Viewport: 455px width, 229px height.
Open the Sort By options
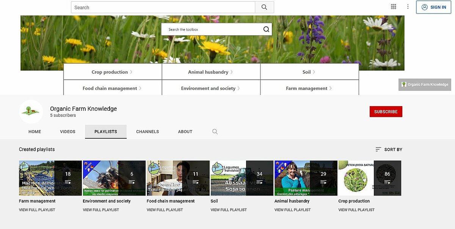(x=389, y=150)
